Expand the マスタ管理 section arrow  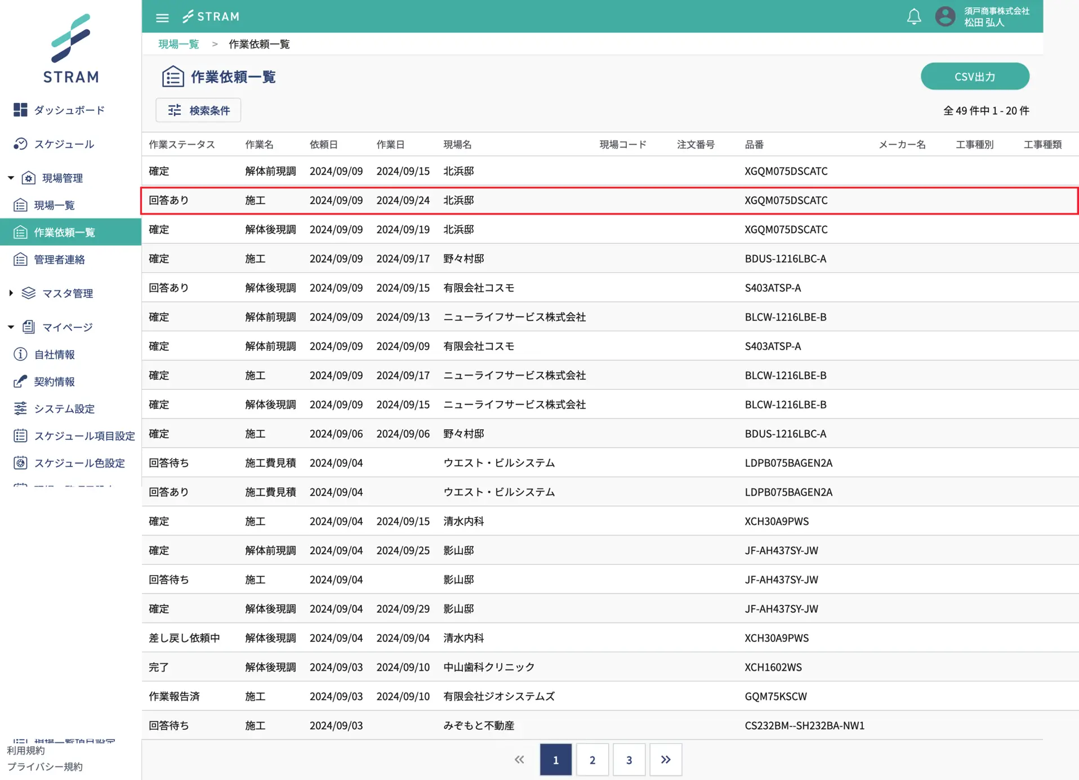pyautogui.click(x=11, y=293)
